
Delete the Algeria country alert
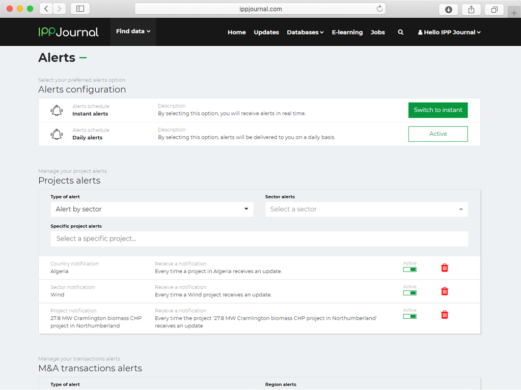coord(444,267)
